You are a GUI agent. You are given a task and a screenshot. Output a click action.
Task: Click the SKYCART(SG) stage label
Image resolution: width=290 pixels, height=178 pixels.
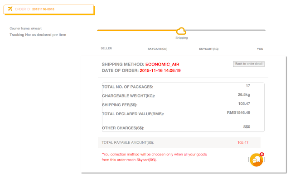click(x=208, y=49)
